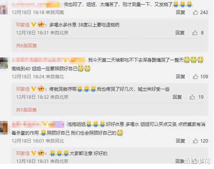Viewport: 214px width, 169px height.
Task: Open 邓家佳's profile from the first reply
Action: pyautogui.click(x=23, y=25)
